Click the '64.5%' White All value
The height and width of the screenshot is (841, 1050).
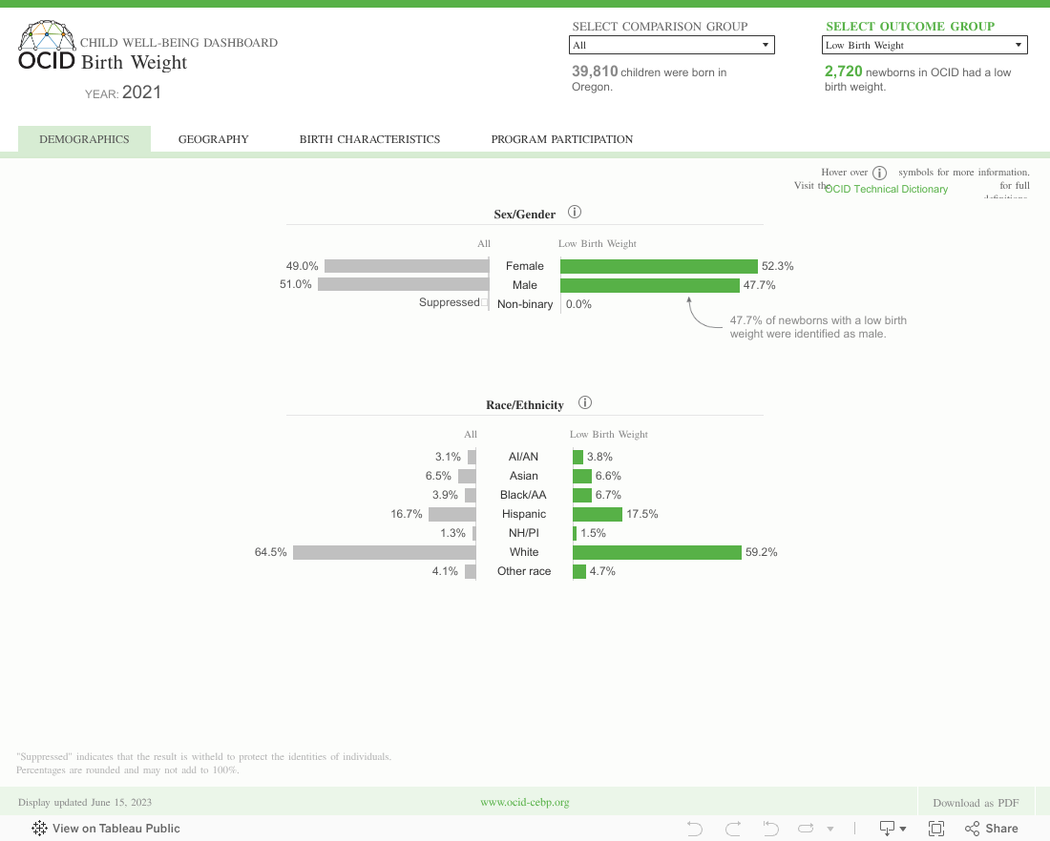[270, 552]
